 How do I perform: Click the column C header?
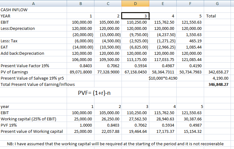click(x=108, y=4)
